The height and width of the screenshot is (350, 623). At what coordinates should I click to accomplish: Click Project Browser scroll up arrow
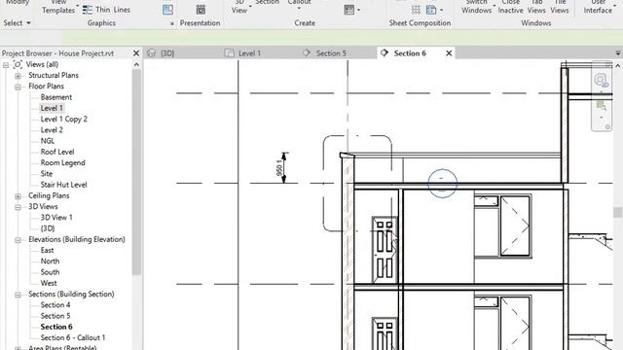click(x=136, y=64)
